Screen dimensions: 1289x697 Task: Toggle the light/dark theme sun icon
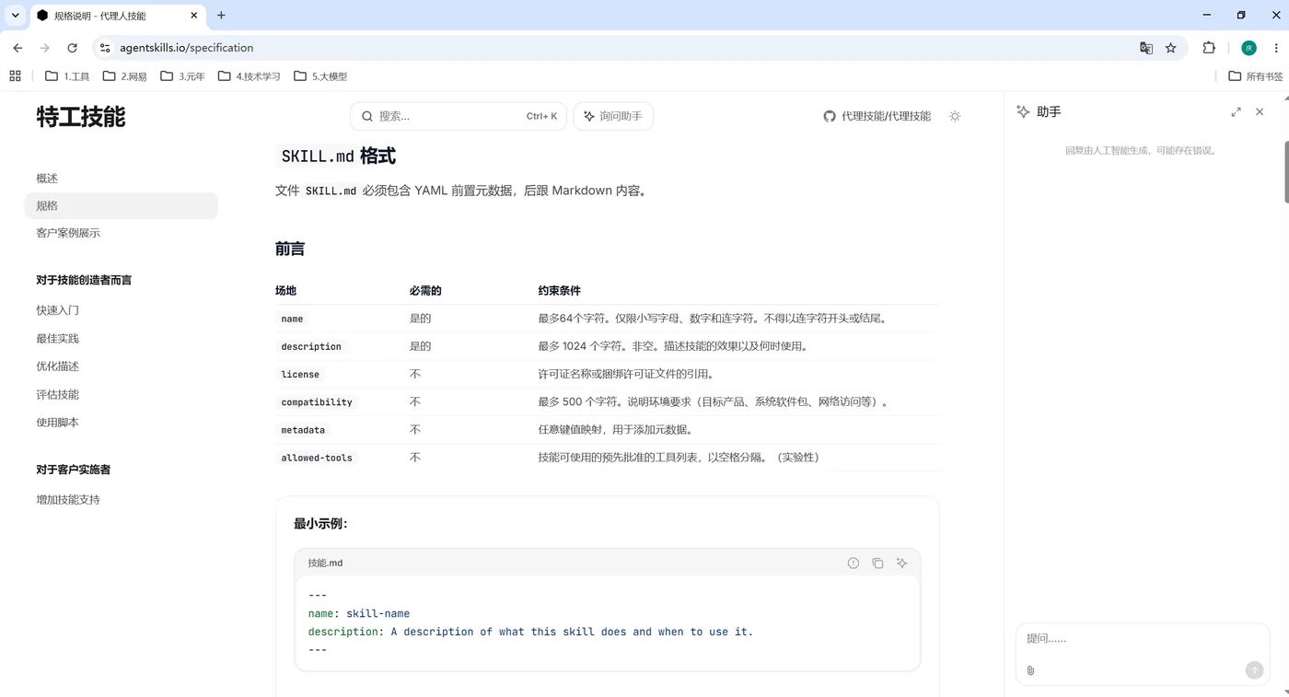(x=955, y=116)
